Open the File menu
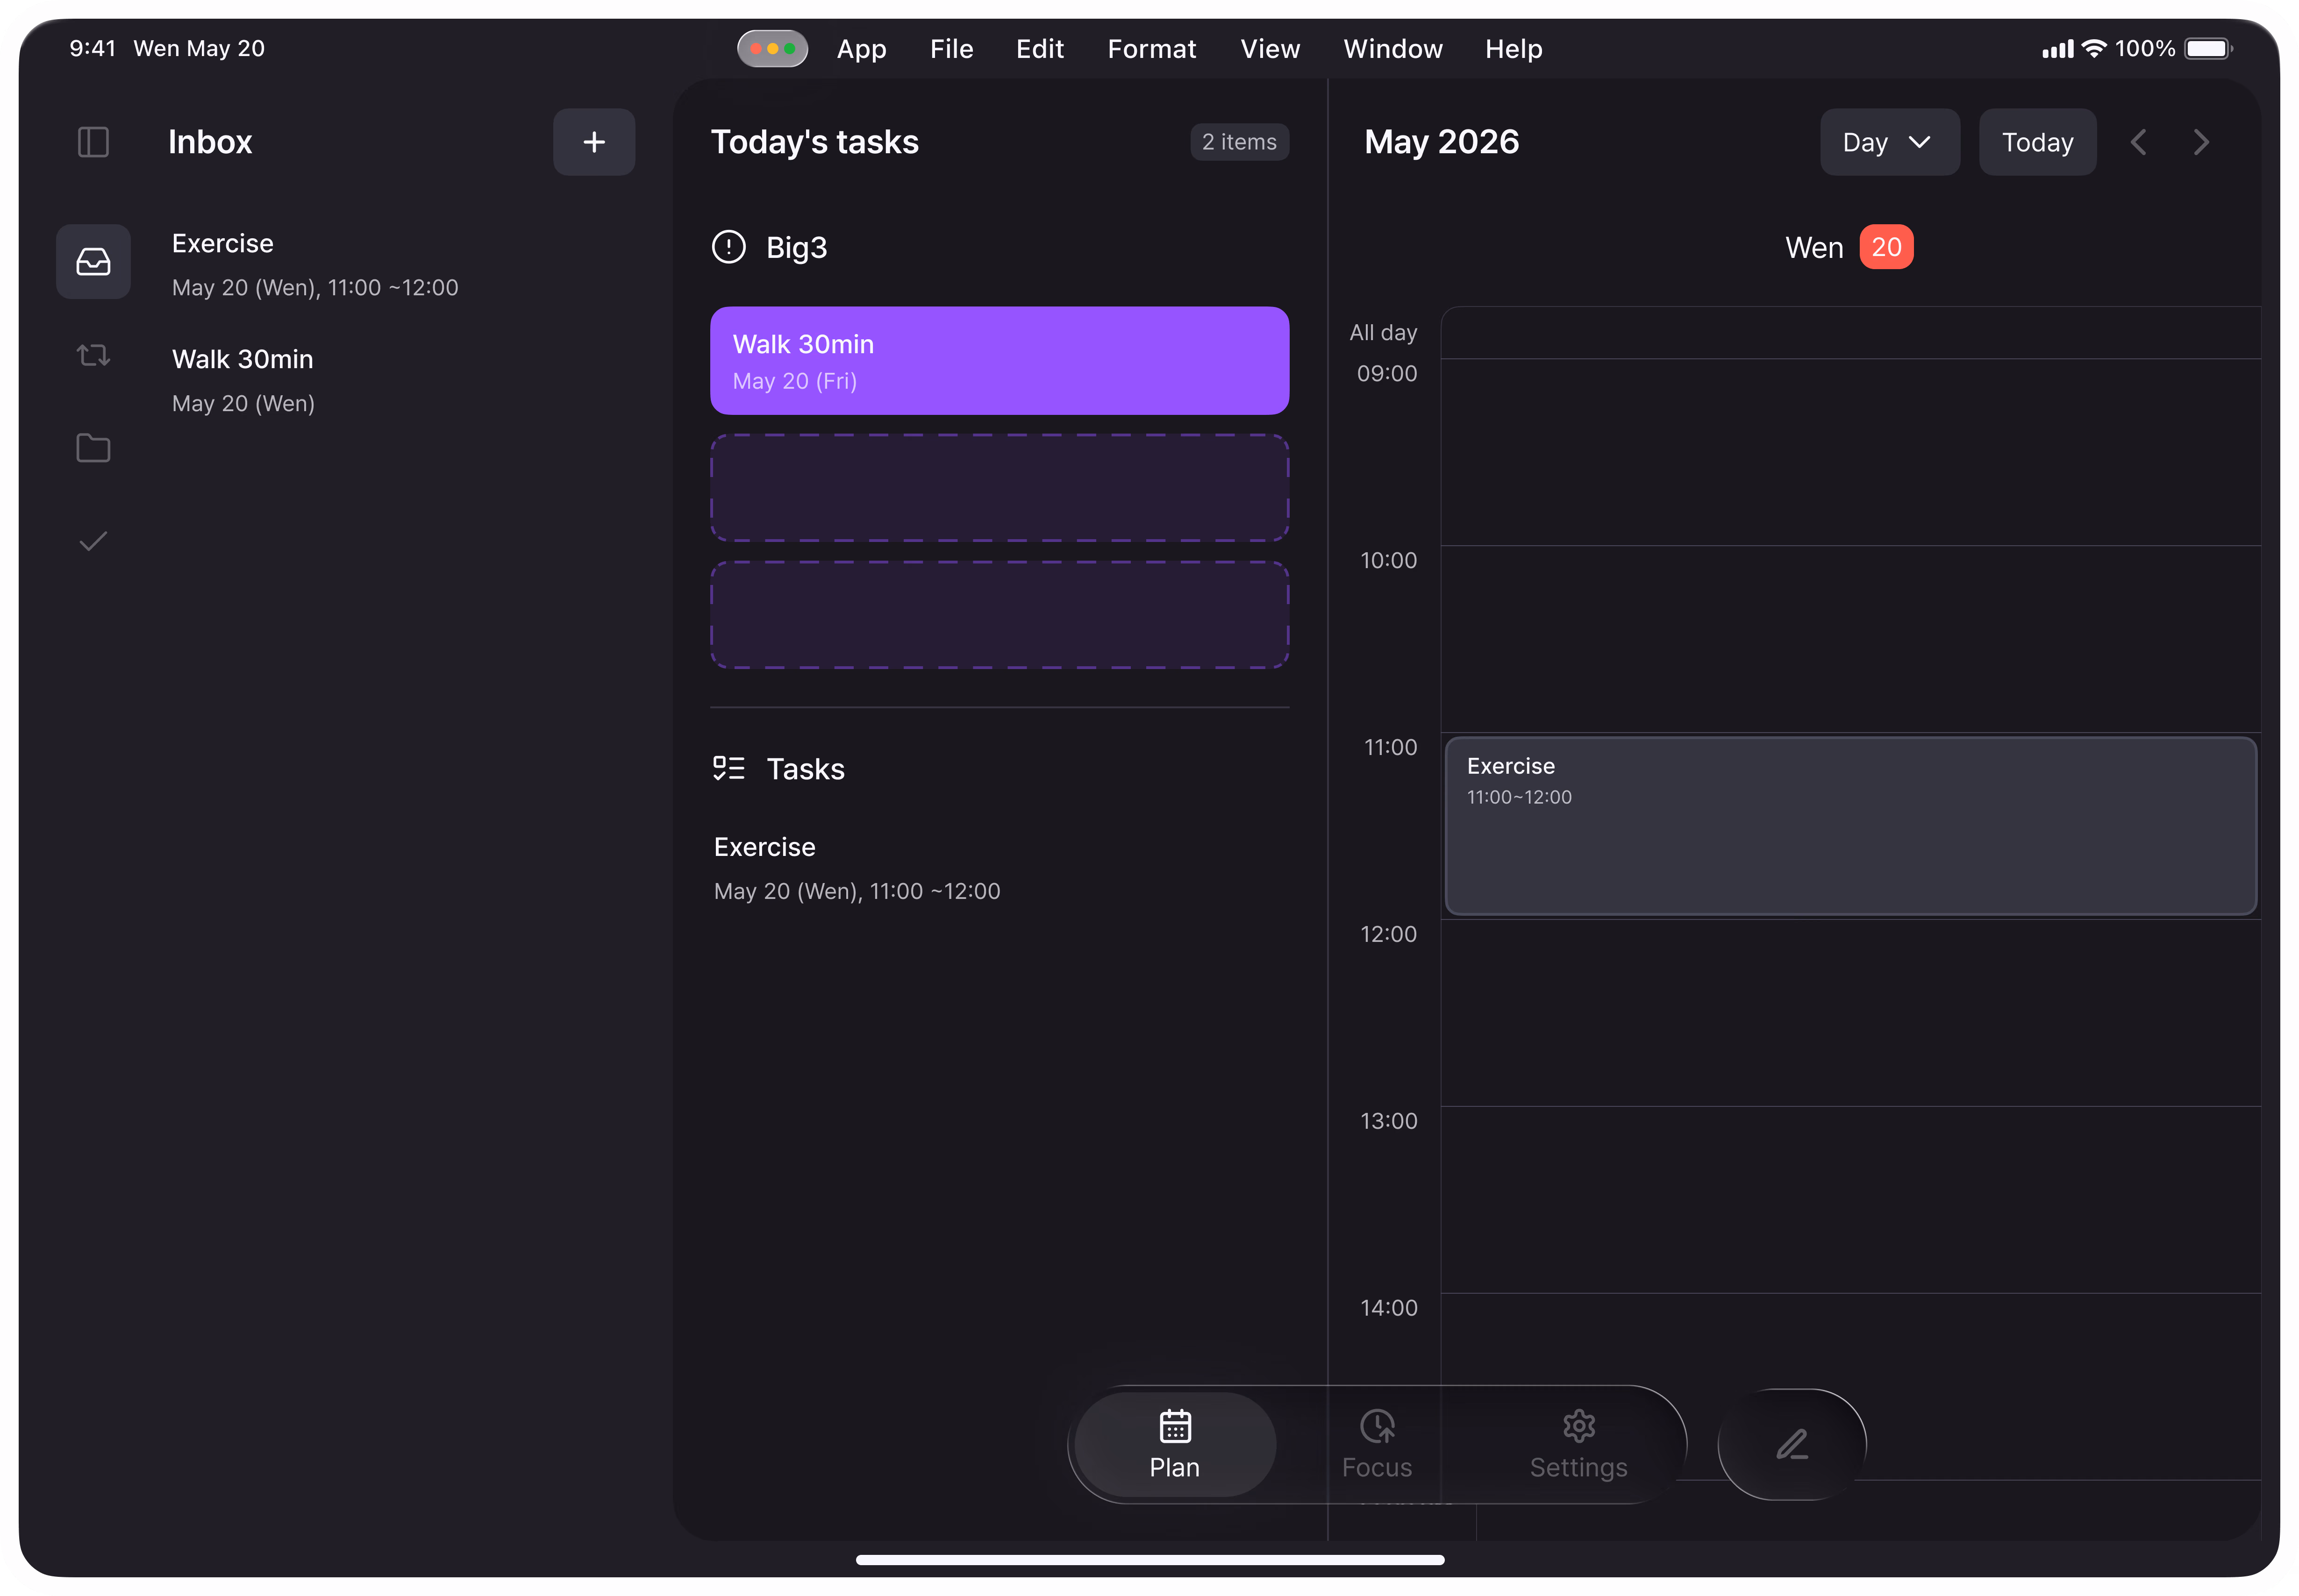Image resolution: width=2299 pixels, height=1596 pixels. [x=951, y=49]
